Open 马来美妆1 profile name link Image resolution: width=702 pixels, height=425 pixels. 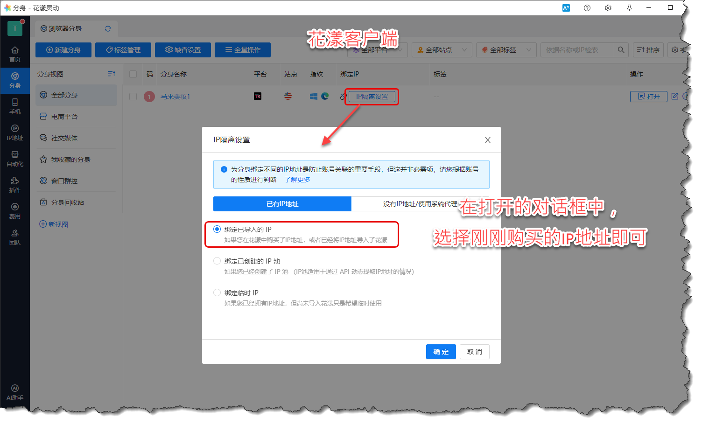[175, 97]
